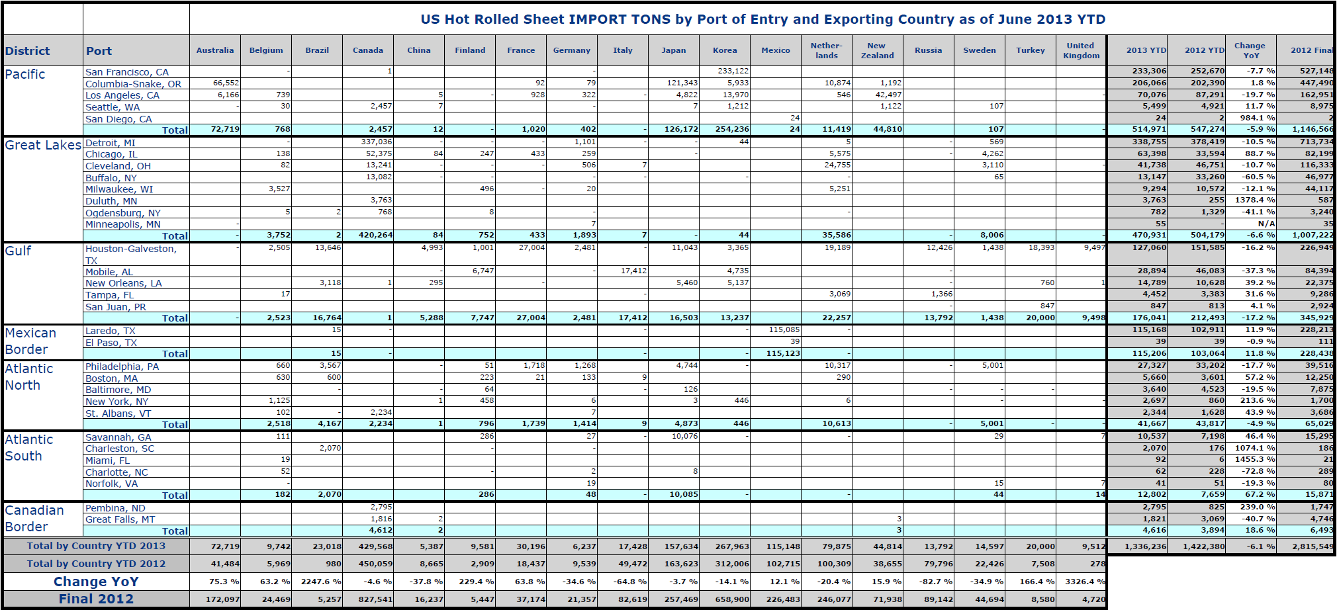Image resolution: width=1337 pixels, height=610 pixels.
Task: Select the Savannah, GA port name
Action: point(118,437)
